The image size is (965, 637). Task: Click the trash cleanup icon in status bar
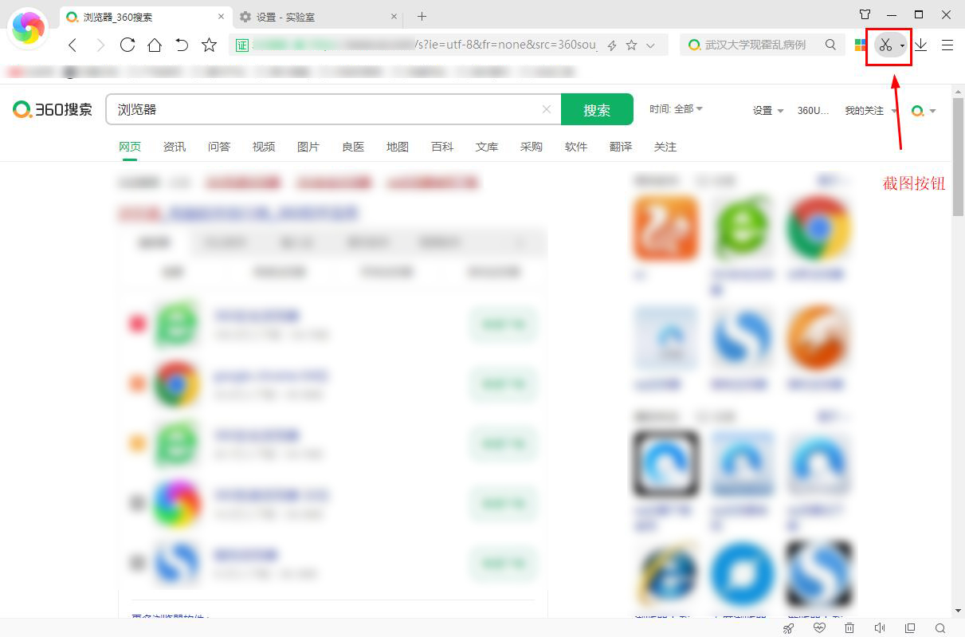tap(849, 627)
